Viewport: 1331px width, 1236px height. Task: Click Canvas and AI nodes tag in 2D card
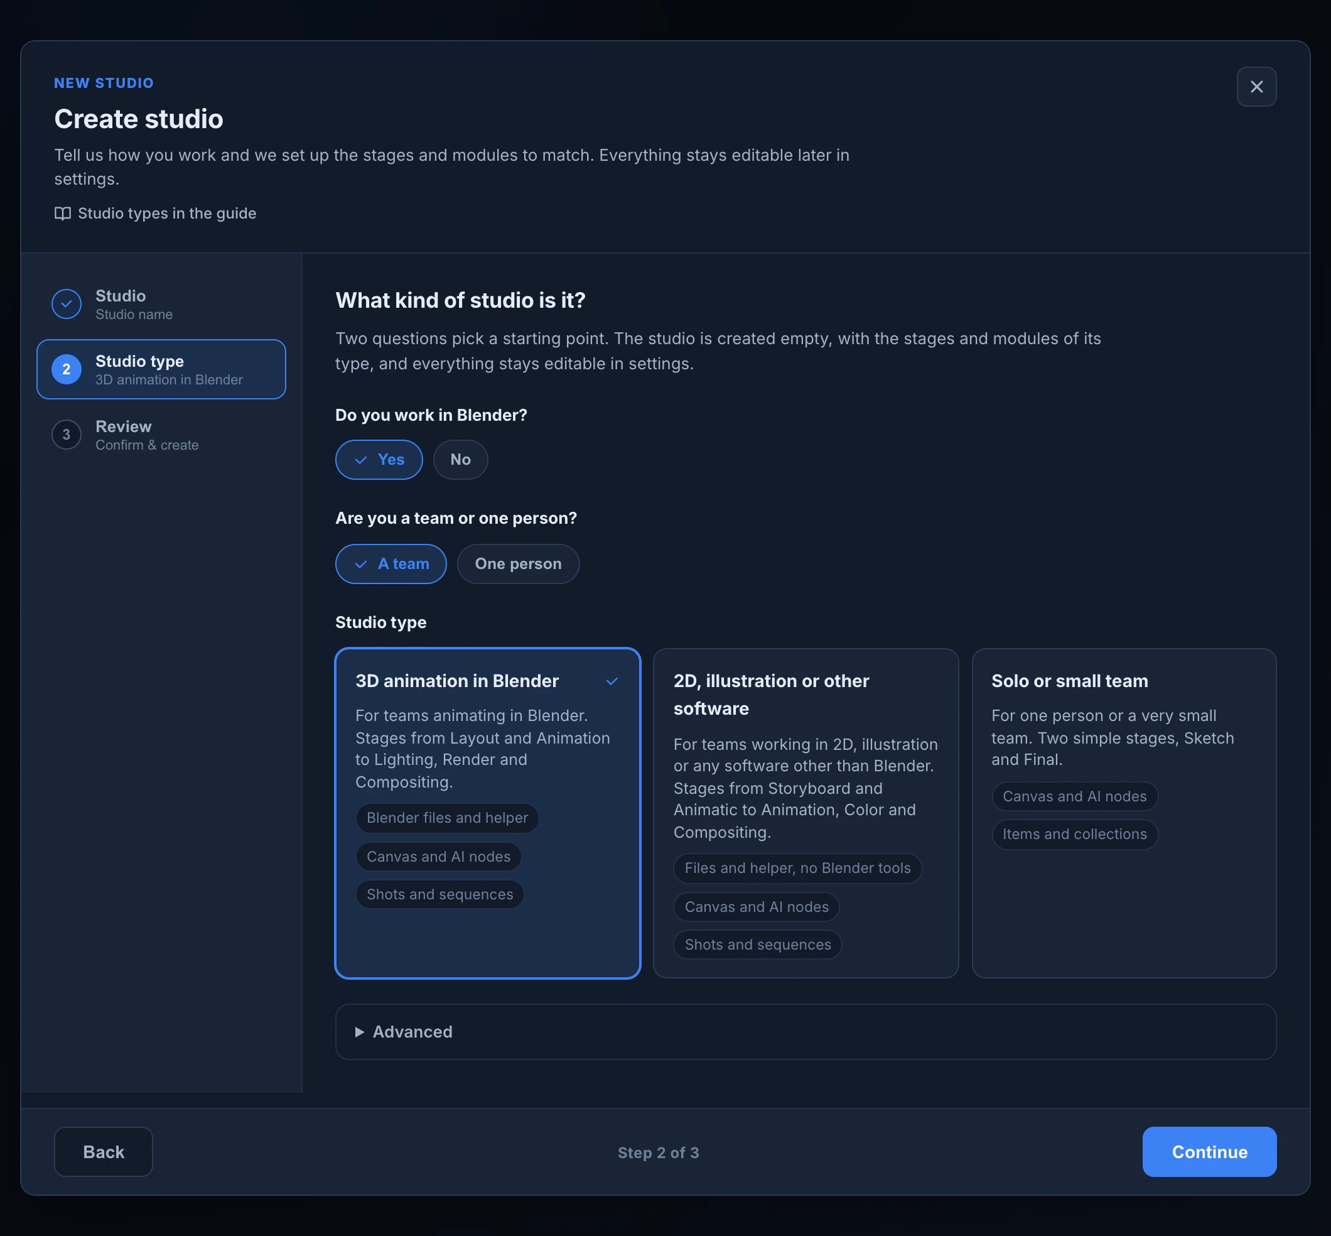tap(757, 907)
